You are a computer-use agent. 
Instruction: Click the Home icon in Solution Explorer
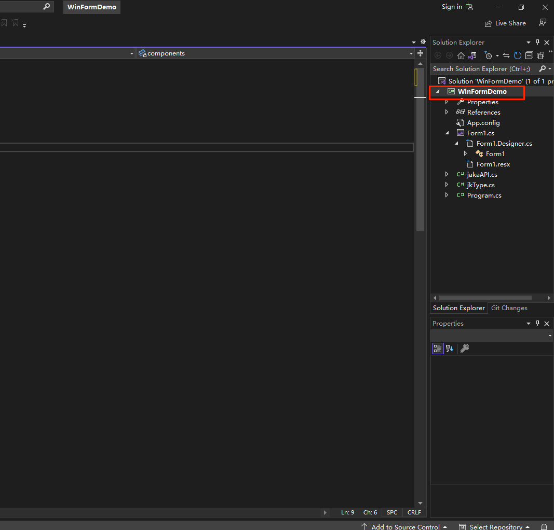point(461,55)
